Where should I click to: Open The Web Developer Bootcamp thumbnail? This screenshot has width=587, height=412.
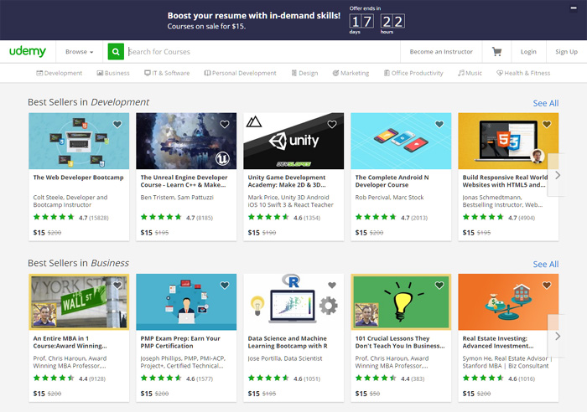pyautogui.click(x=79, y=141)
